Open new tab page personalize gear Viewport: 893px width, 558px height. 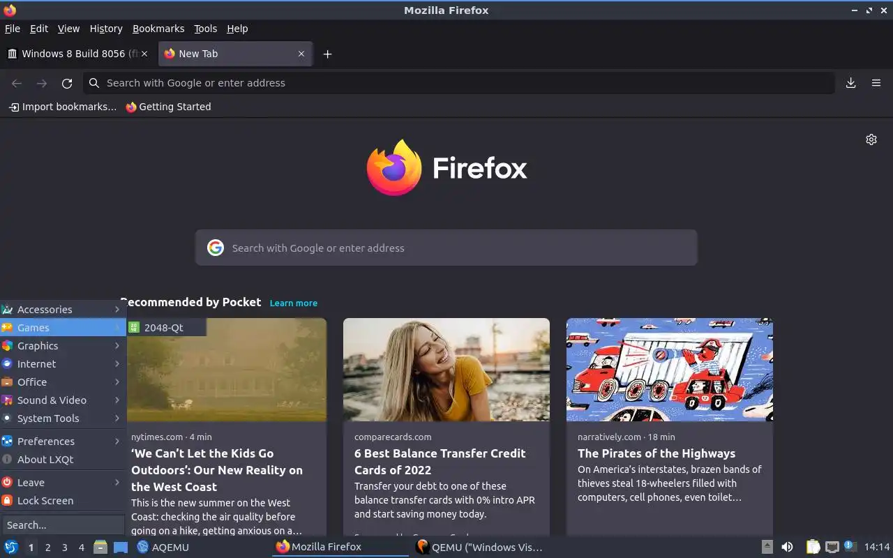click(871, 139)
